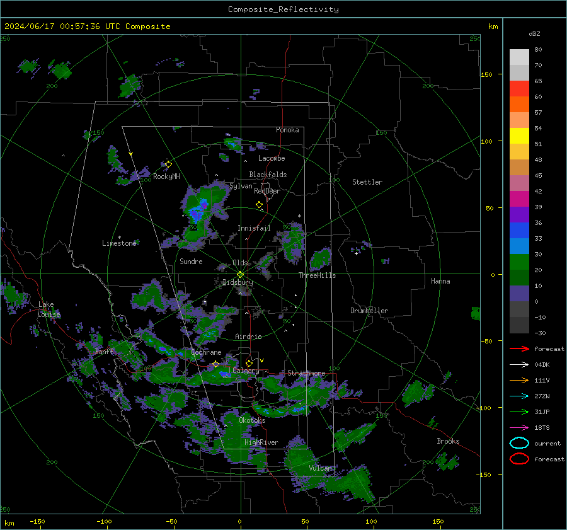Click the Innisfail label
This screenshot has width=567, height=530.
(254, 228)
